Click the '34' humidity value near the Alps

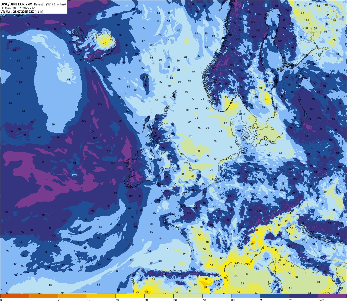(257, 230)
